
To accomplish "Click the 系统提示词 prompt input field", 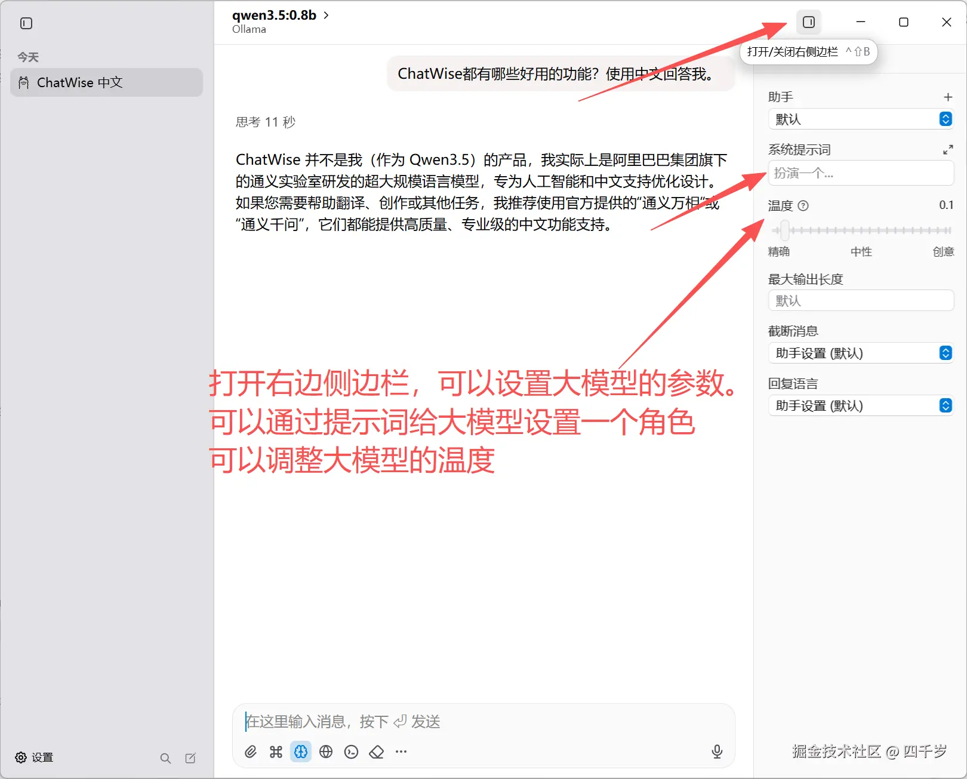I will click(860, 173).
